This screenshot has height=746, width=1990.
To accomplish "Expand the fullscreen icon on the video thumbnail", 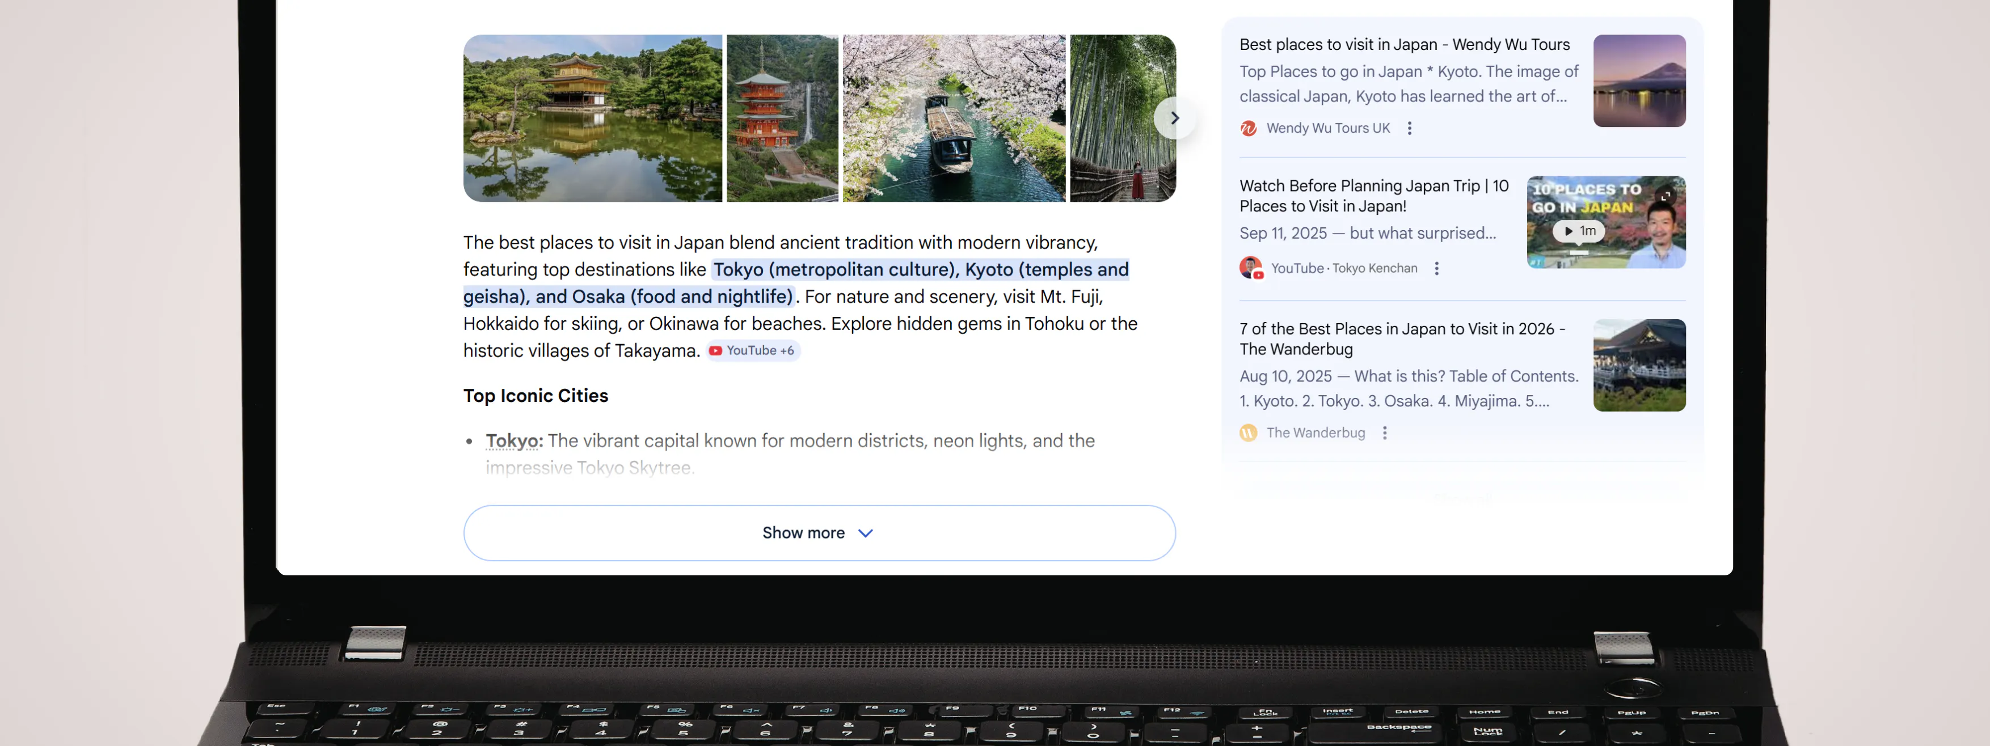I will [1666, 196].
